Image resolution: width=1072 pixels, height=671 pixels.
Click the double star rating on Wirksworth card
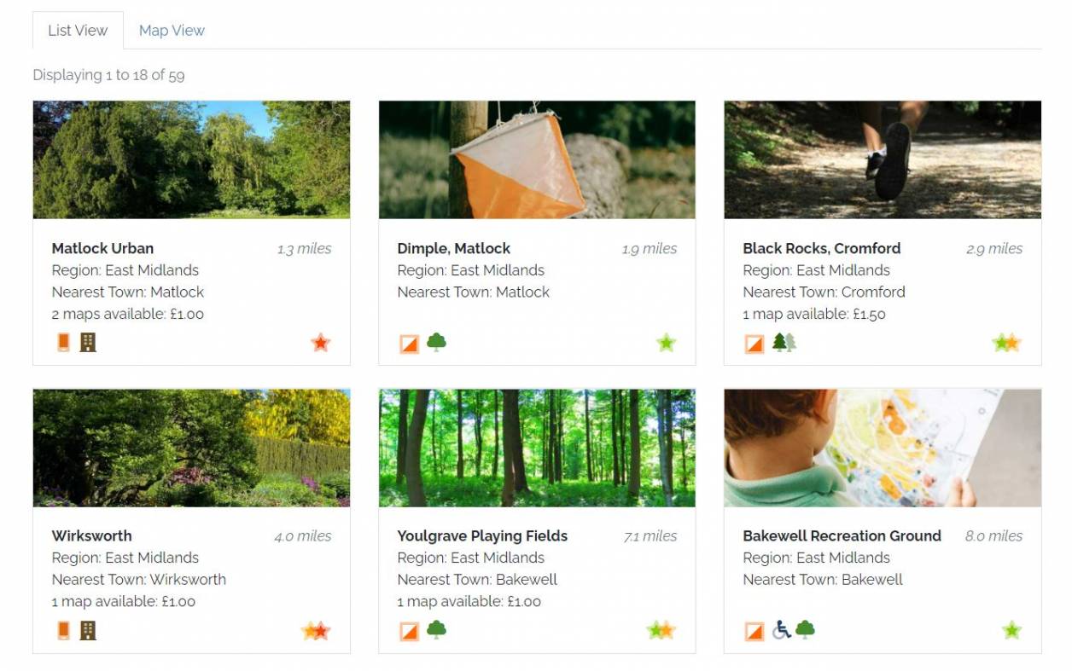pos(316,631)
